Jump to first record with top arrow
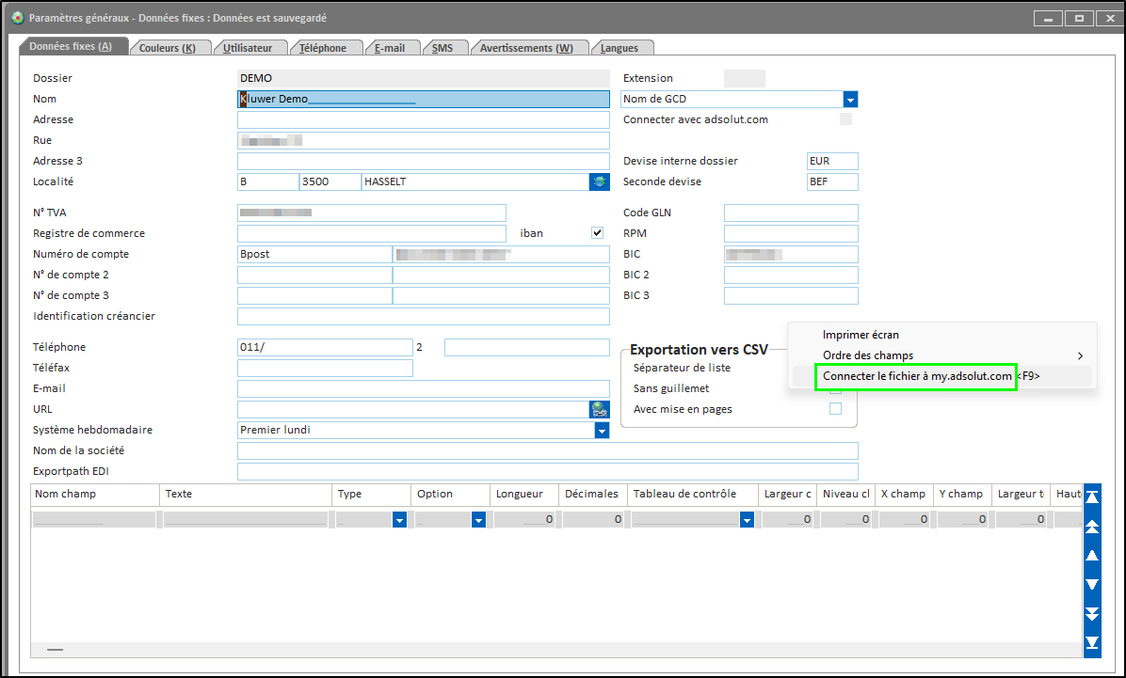The width and height of the screenshot is (1126, 678). click(1092, 496)
